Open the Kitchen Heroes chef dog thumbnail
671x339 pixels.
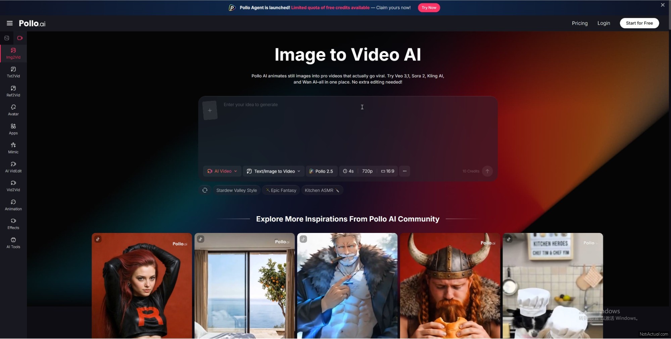553,286
